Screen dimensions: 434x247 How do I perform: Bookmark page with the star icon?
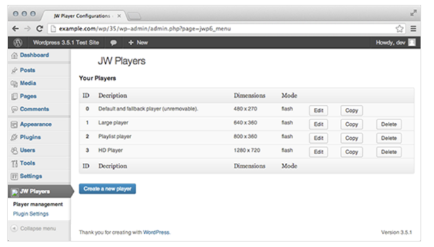(399, 28)
